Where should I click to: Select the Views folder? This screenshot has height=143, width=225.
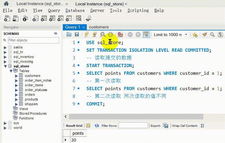pos(23,109)
